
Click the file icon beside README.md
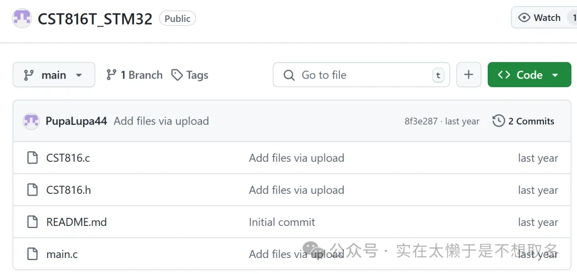33,222
